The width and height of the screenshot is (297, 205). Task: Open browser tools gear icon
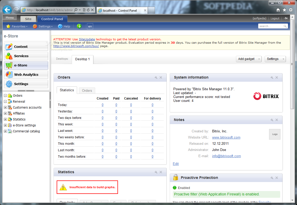291,10
